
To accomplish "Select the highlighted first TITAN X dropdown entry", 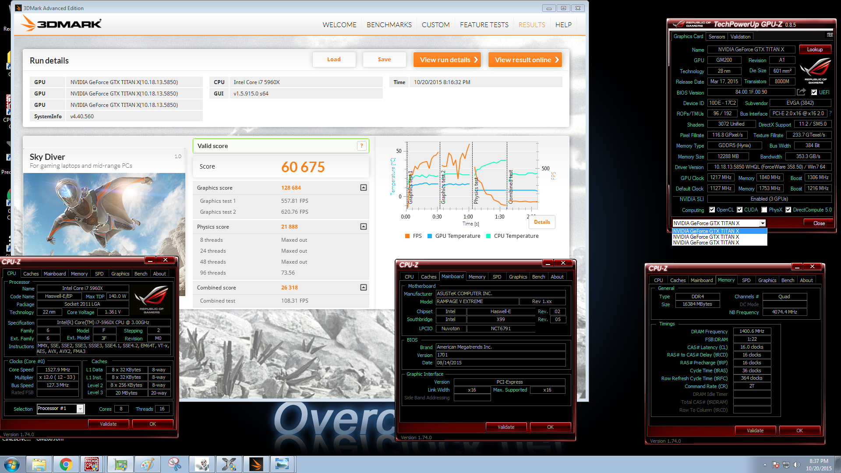I will (719, 231).
